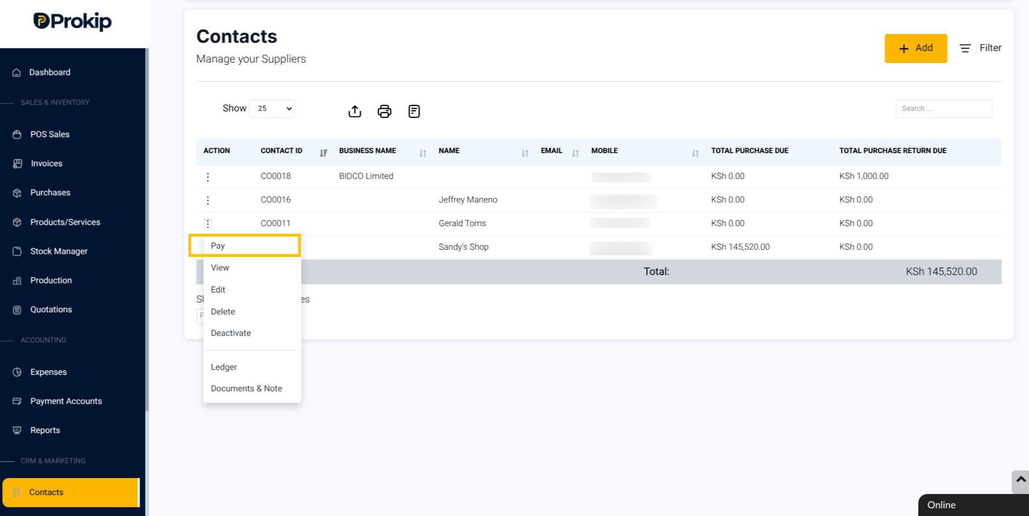Screen dimensions: 1029x516
Task: Select View from the action menu
Action: pos(252,268)
